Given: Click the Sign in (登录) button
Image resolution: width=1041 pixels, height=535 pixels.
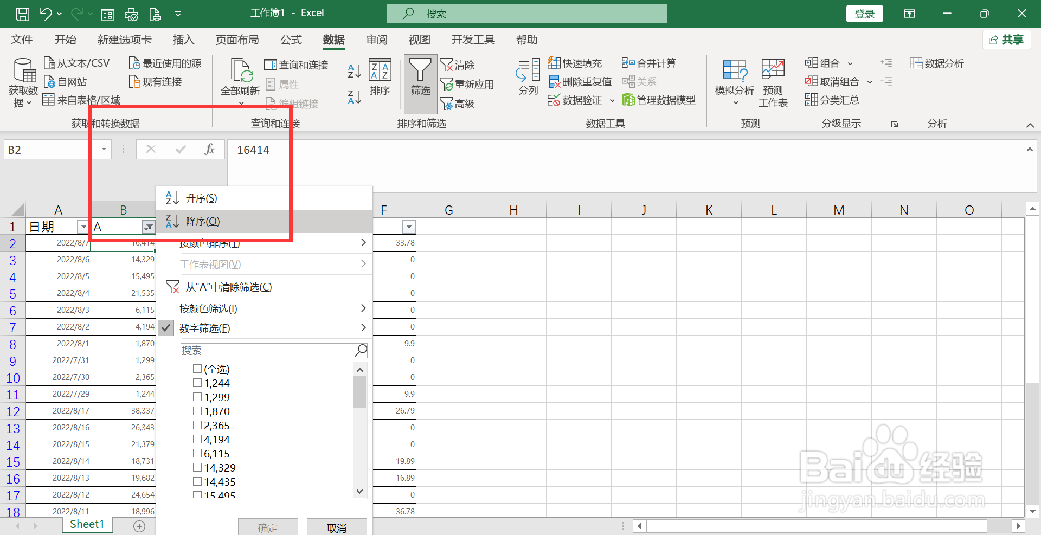Looking at the screenshot, I should coord(864,14).
